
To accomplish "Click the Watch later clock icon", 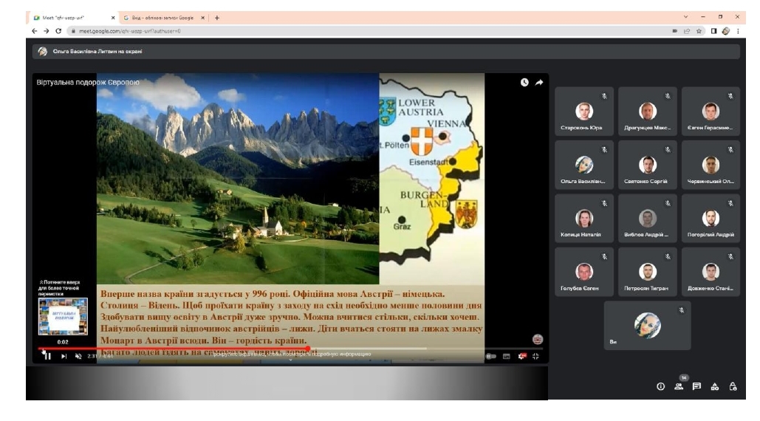I will click(524, 83).
